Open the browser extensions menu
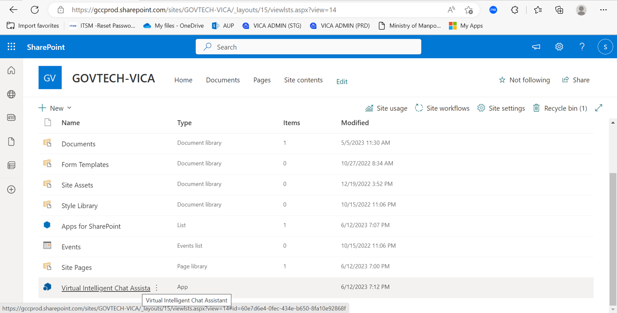 pyautogui.click(x=515, y=10)
